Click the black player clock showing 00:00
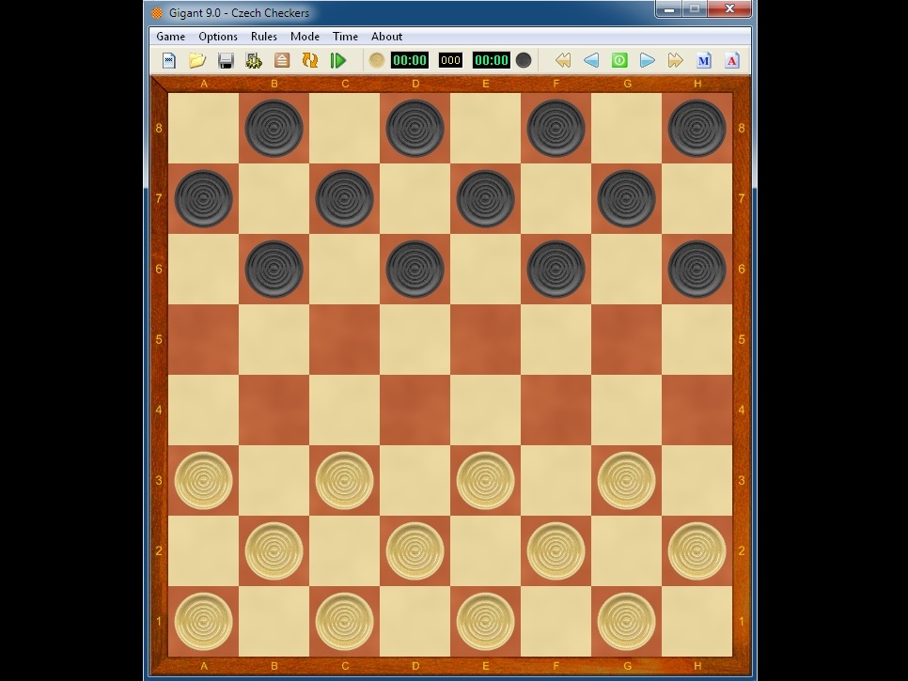 (x=491, y=60)
